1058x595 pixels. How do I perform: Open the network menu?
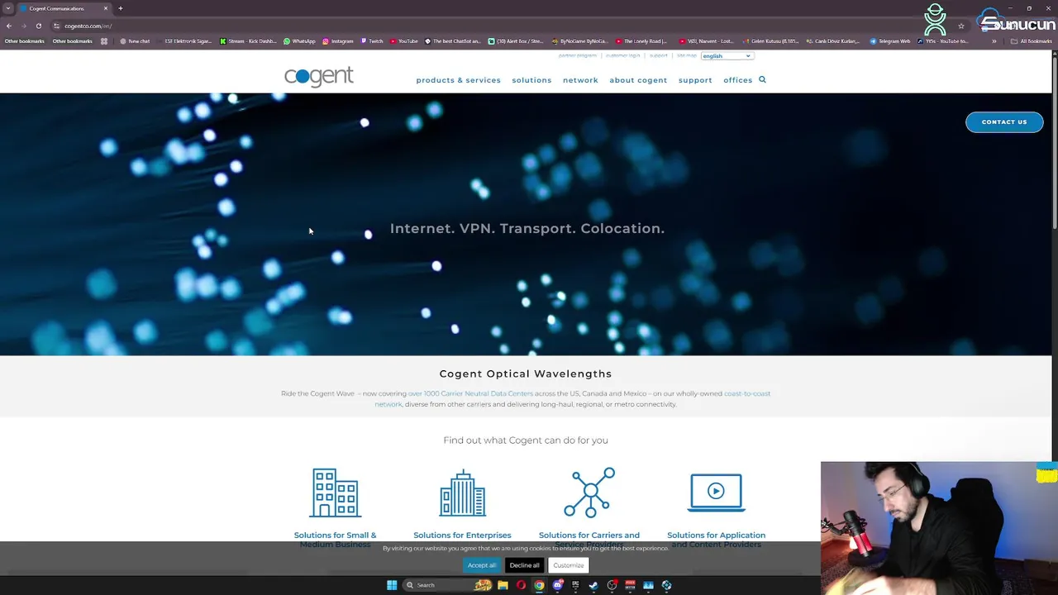point(580,80)
